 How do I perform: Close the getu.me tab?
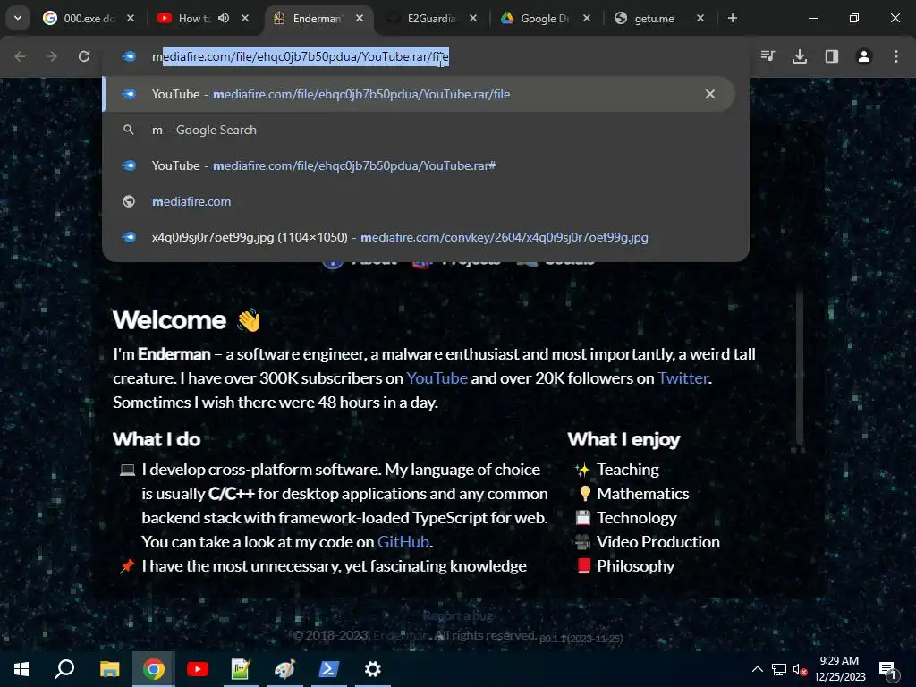pos(700,18)
